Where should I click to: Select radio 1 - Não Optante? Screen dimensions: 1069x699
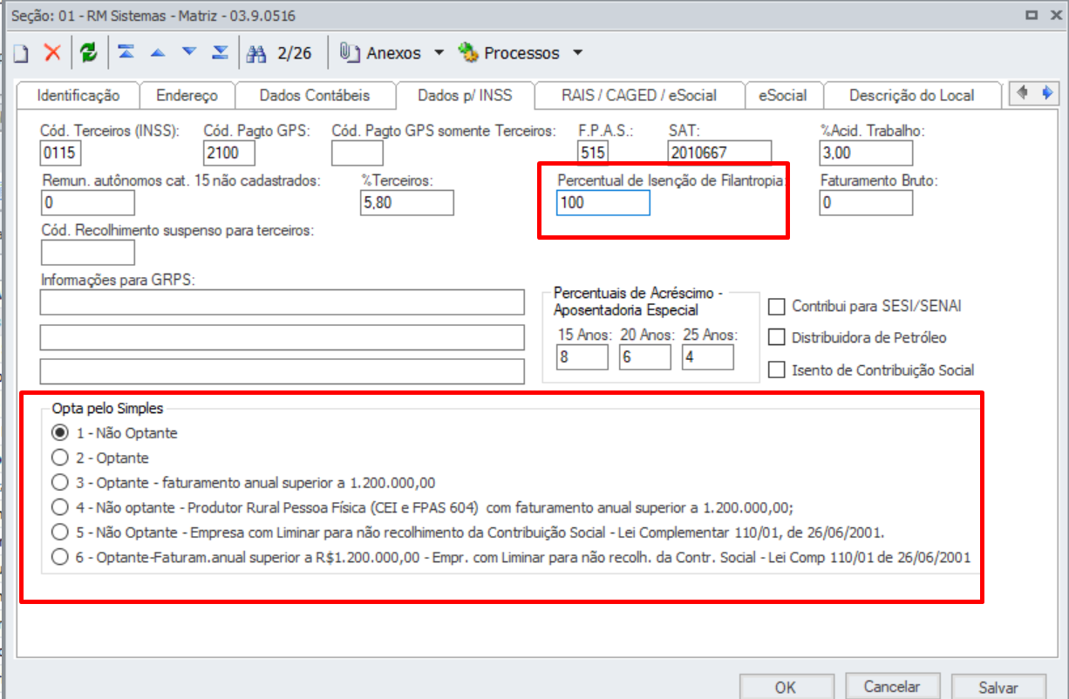pos(59,432)
